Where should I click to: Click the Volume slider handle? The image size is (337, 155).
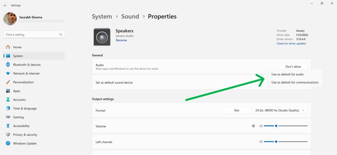(x=276, y=126)
